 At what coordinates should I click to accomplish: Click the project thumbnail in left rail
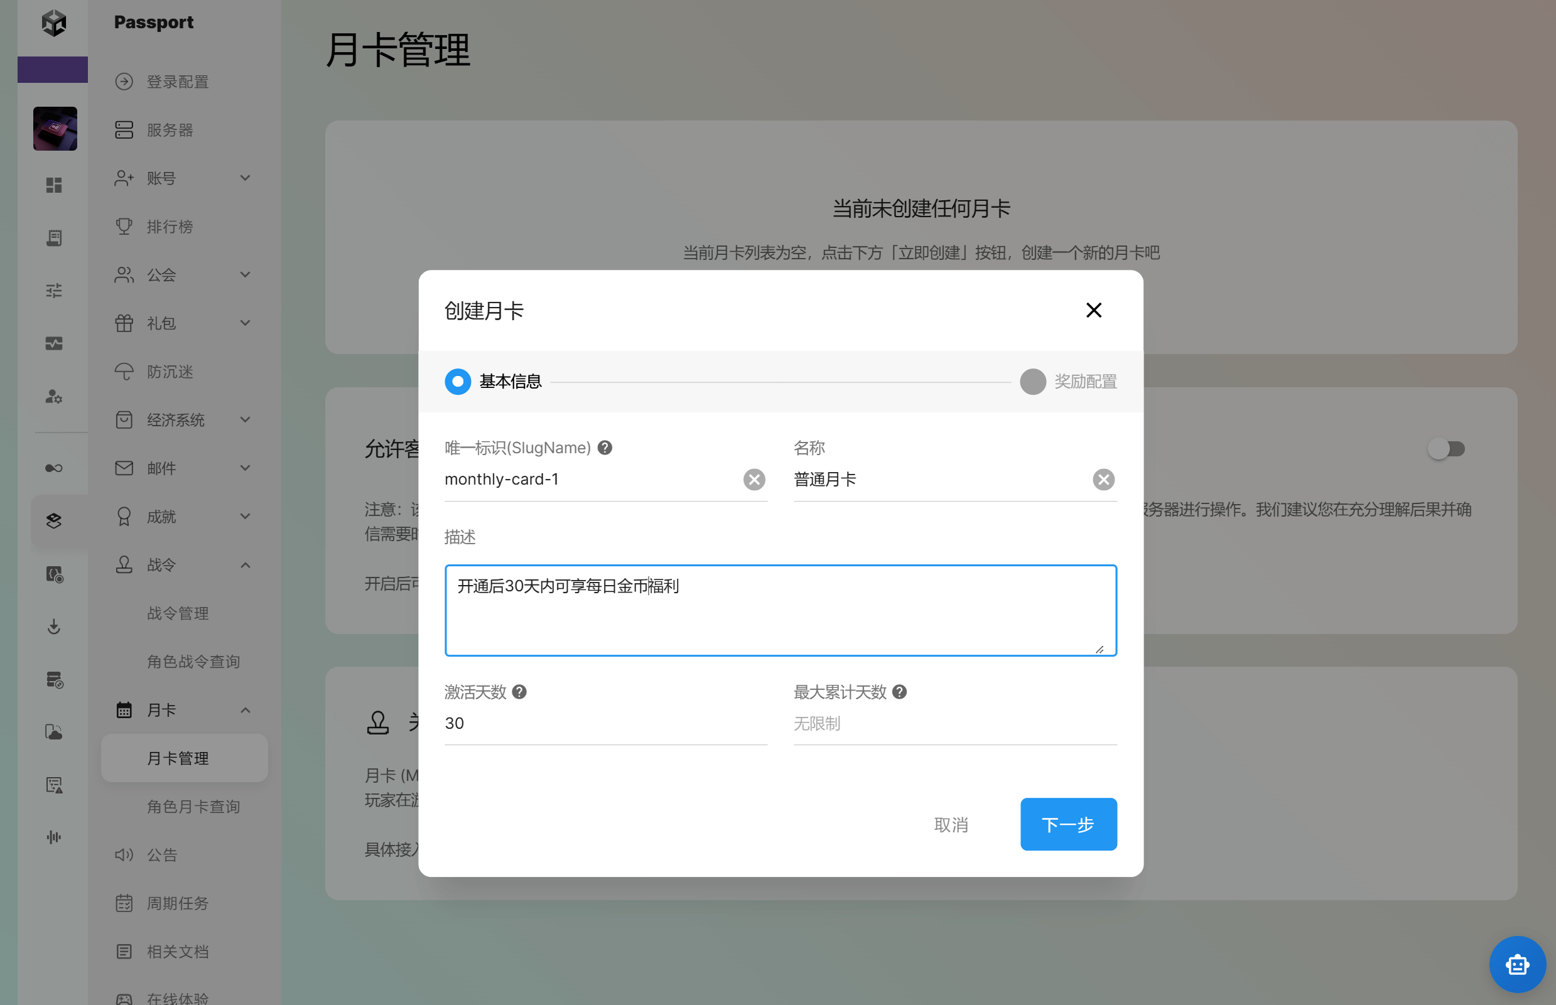(55, 129)
